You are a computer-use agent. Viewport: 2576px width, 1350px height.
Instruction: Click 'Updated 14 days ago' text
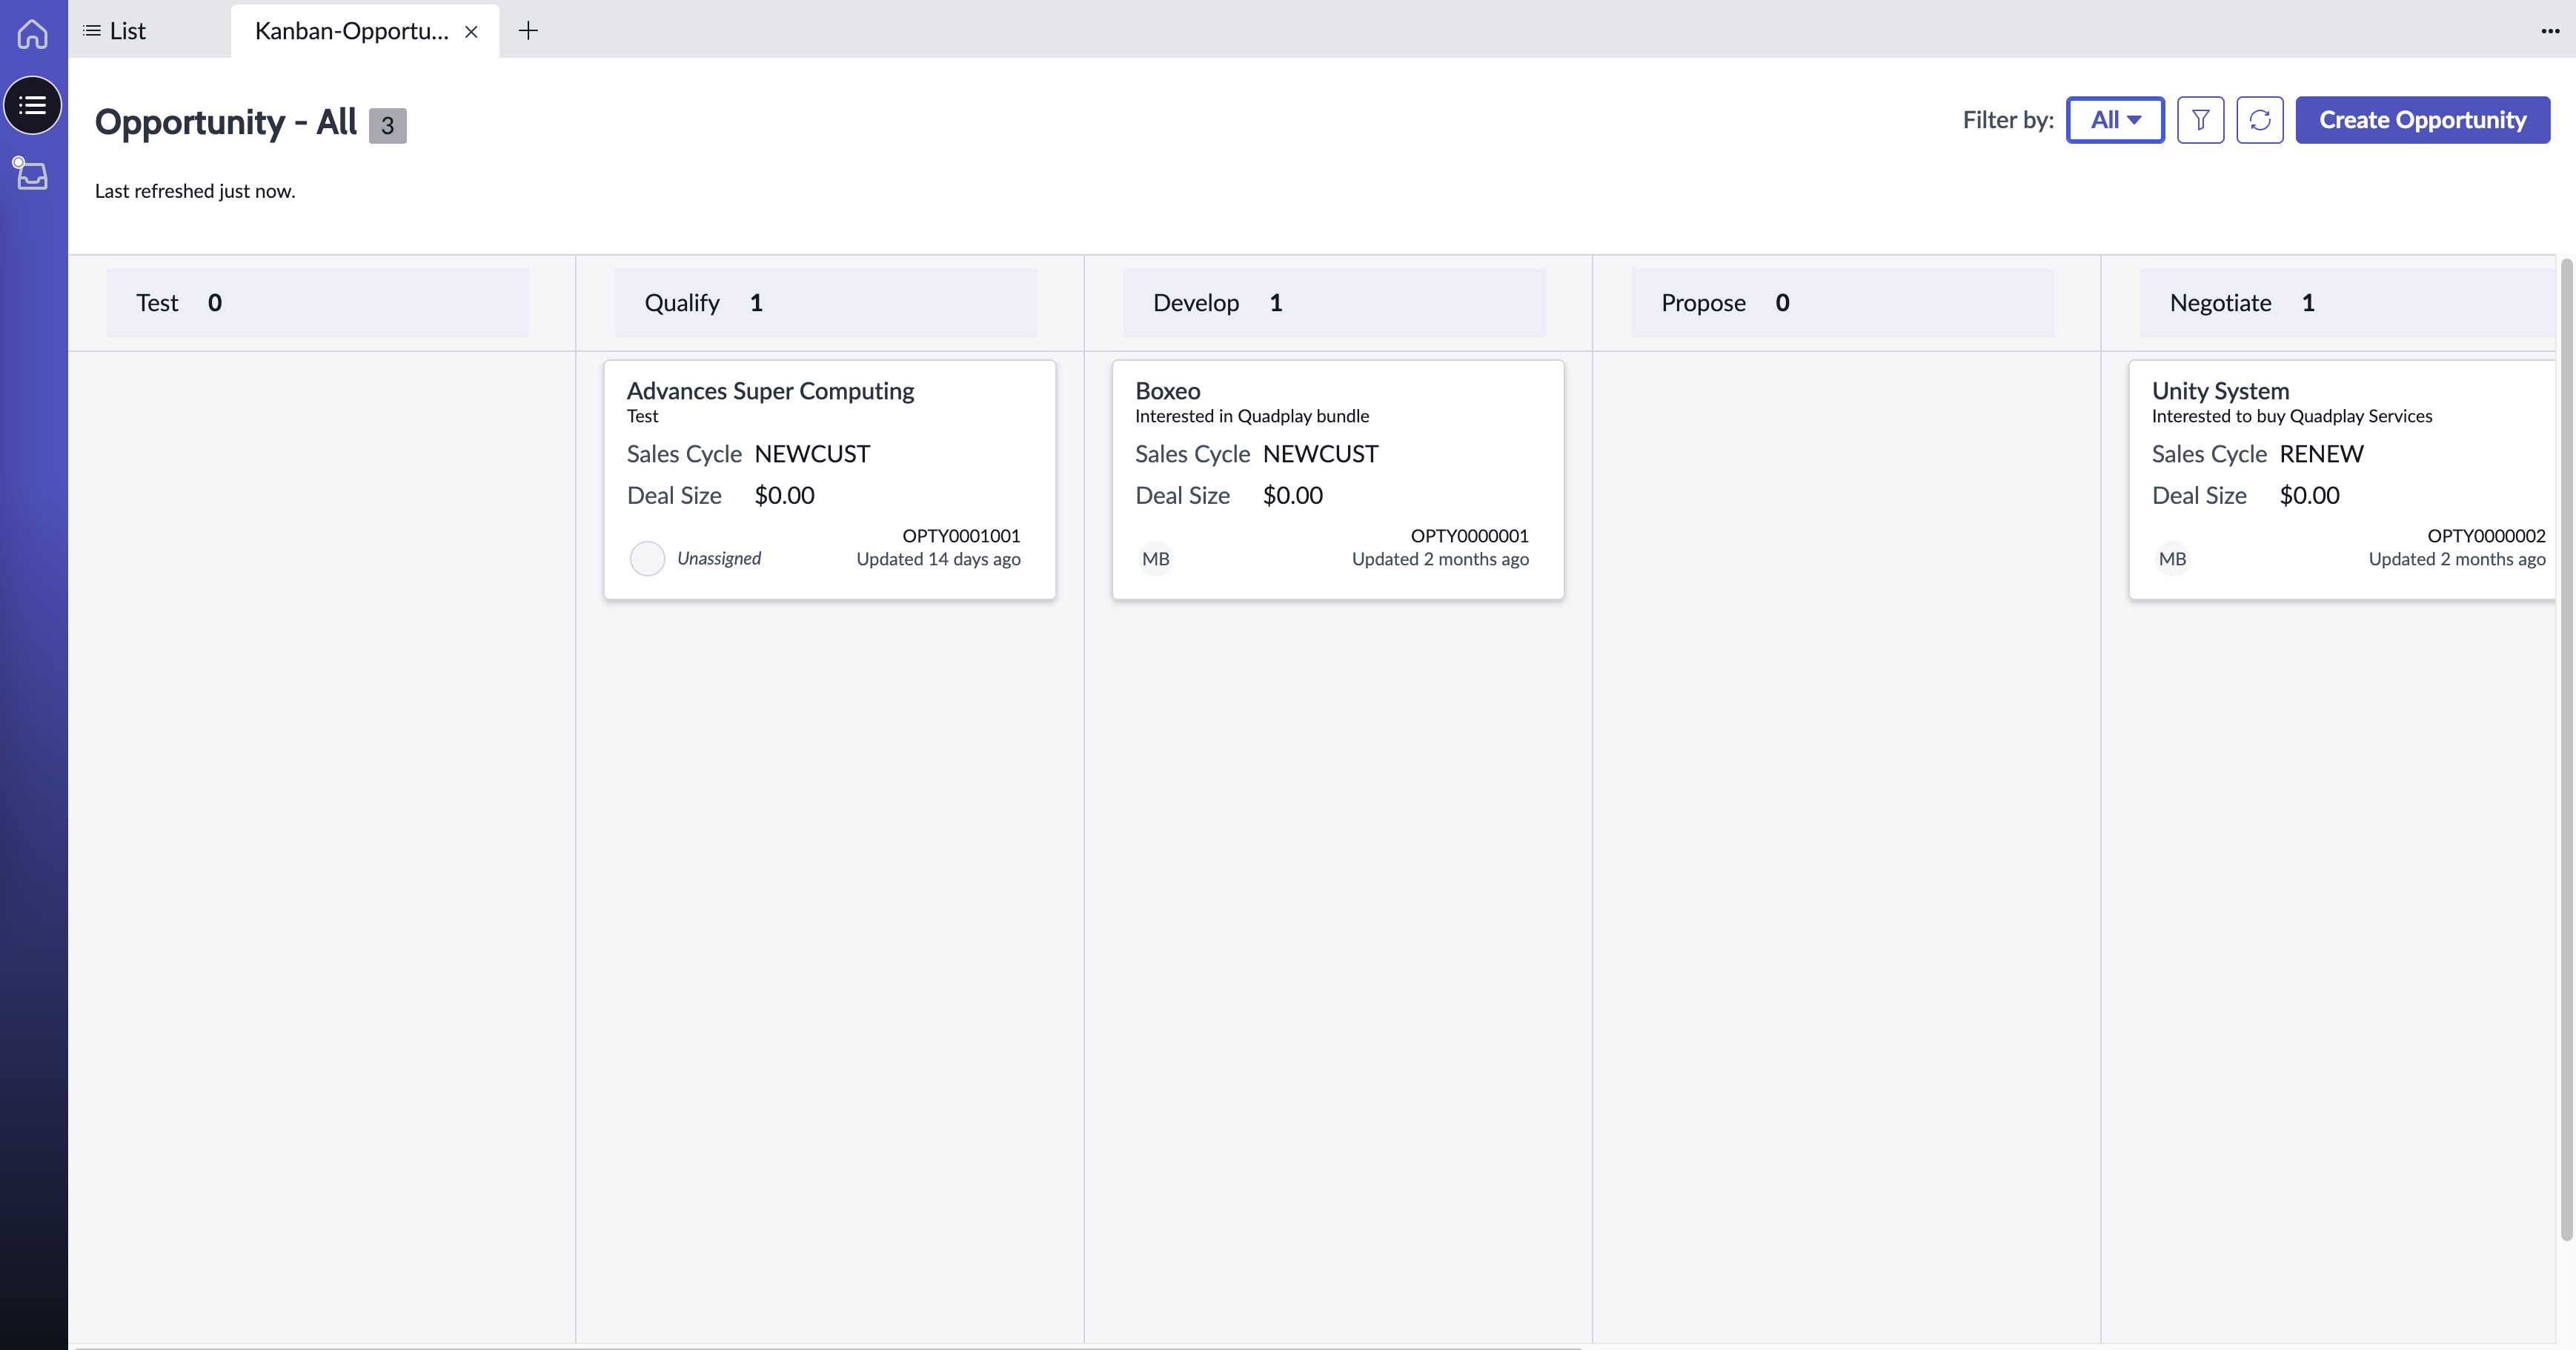pos(938,559)
